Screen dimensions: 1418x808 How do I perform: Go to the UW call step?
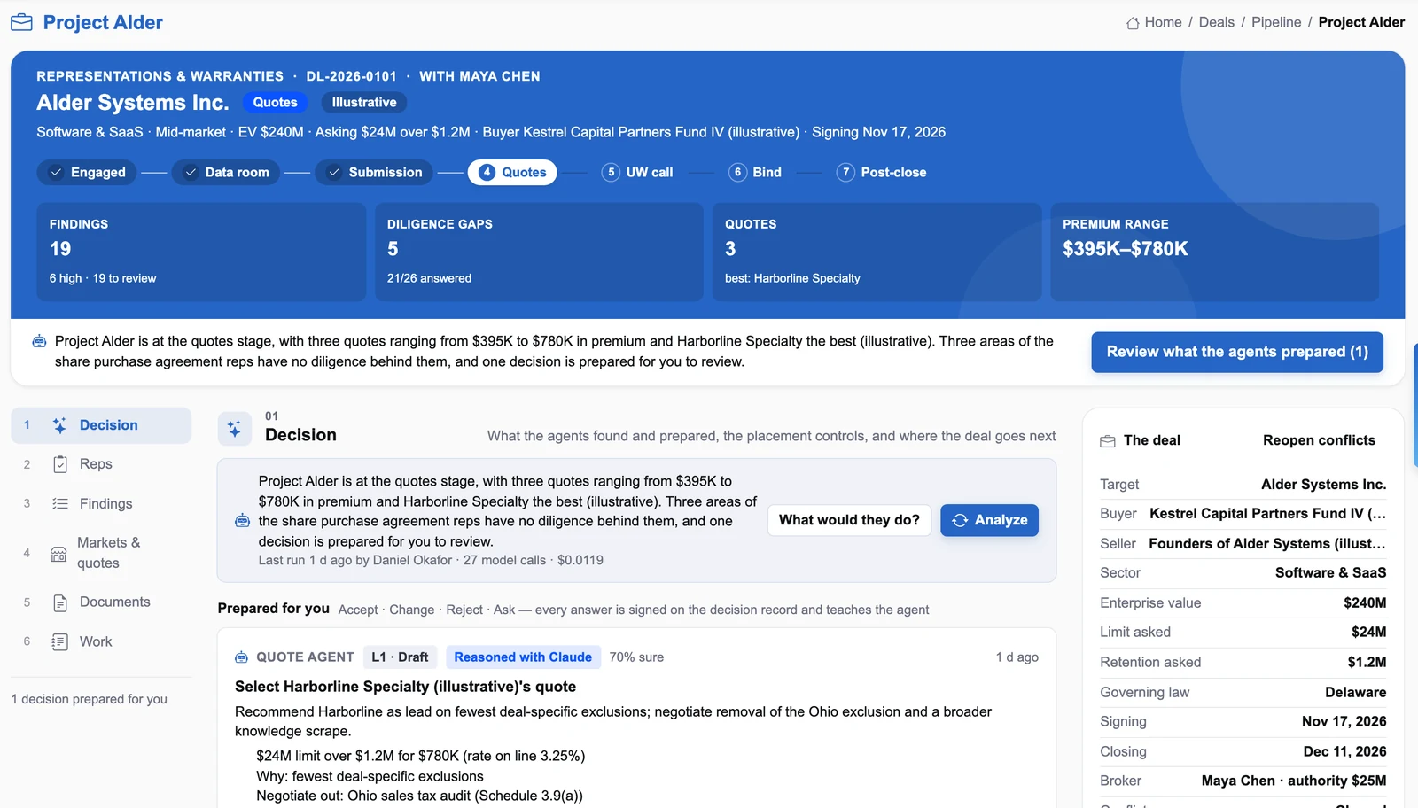pos(637,172)
